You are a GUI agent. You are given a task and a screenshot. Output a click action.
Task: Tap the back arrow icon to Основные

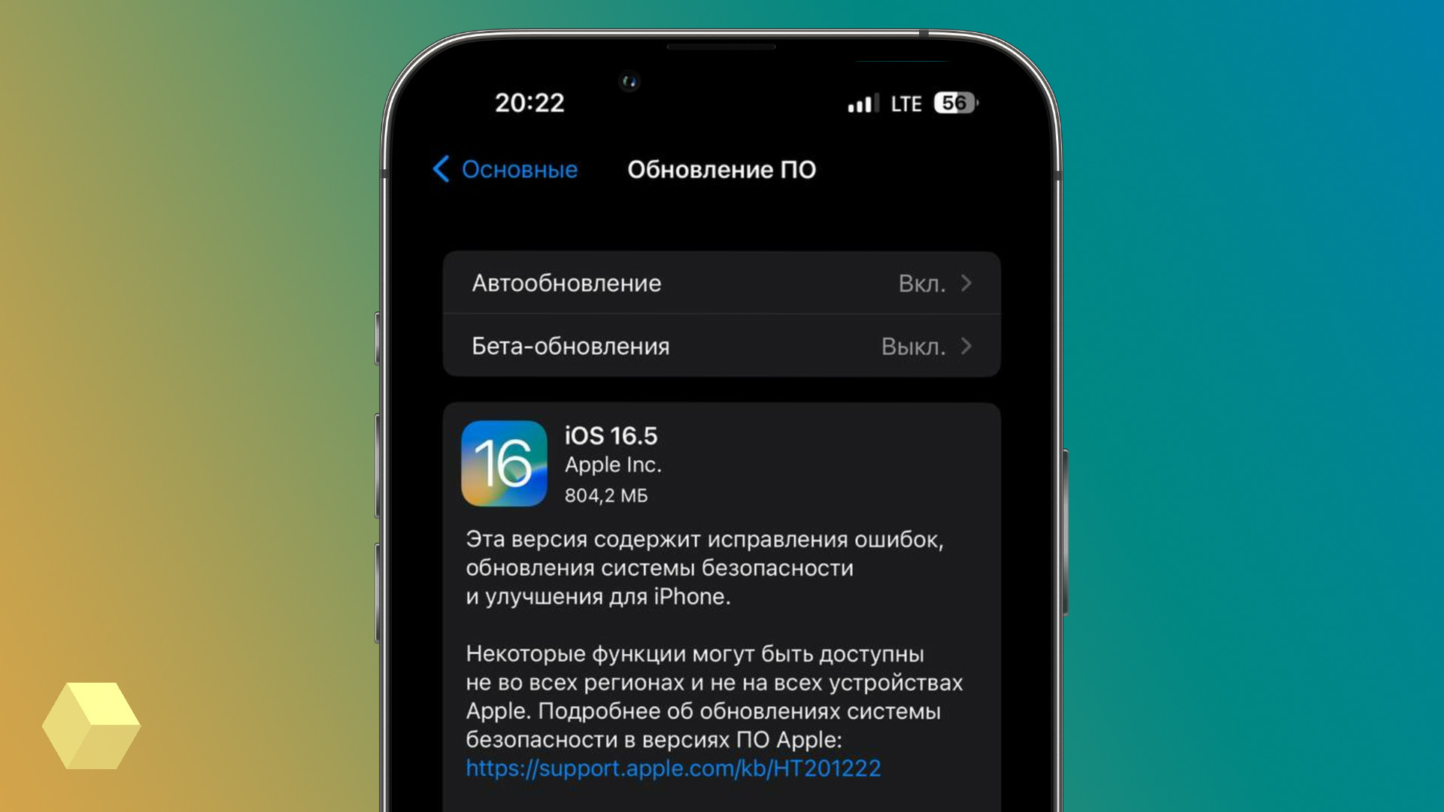[x=445, y=168]
